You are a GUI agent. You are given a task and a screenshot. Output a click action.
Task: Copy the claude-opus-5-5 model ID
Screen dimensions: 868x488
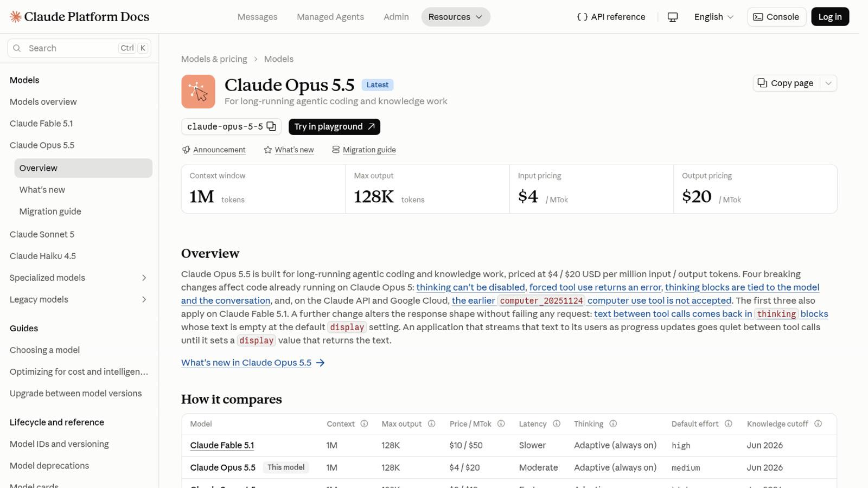click(271, 126)
